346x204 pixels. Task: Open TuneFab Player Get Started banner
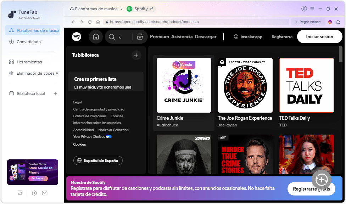(33, 172)
